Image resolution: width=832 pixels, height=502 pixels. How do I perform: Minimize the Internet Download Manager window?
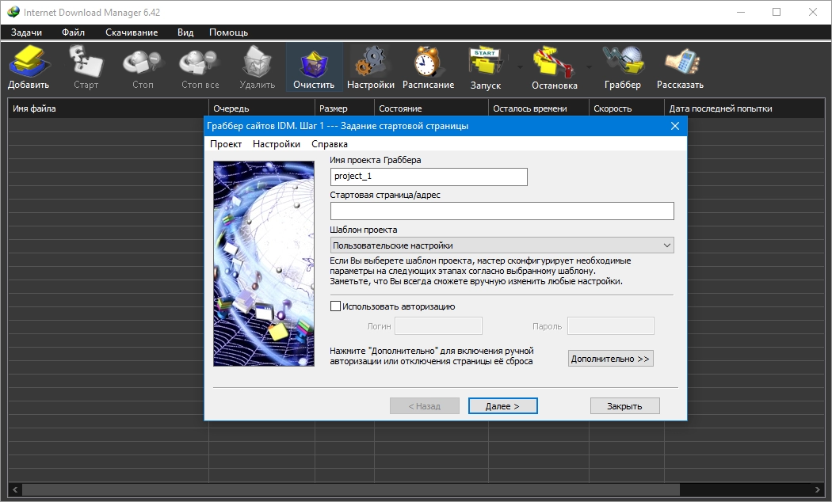[741, 12]
